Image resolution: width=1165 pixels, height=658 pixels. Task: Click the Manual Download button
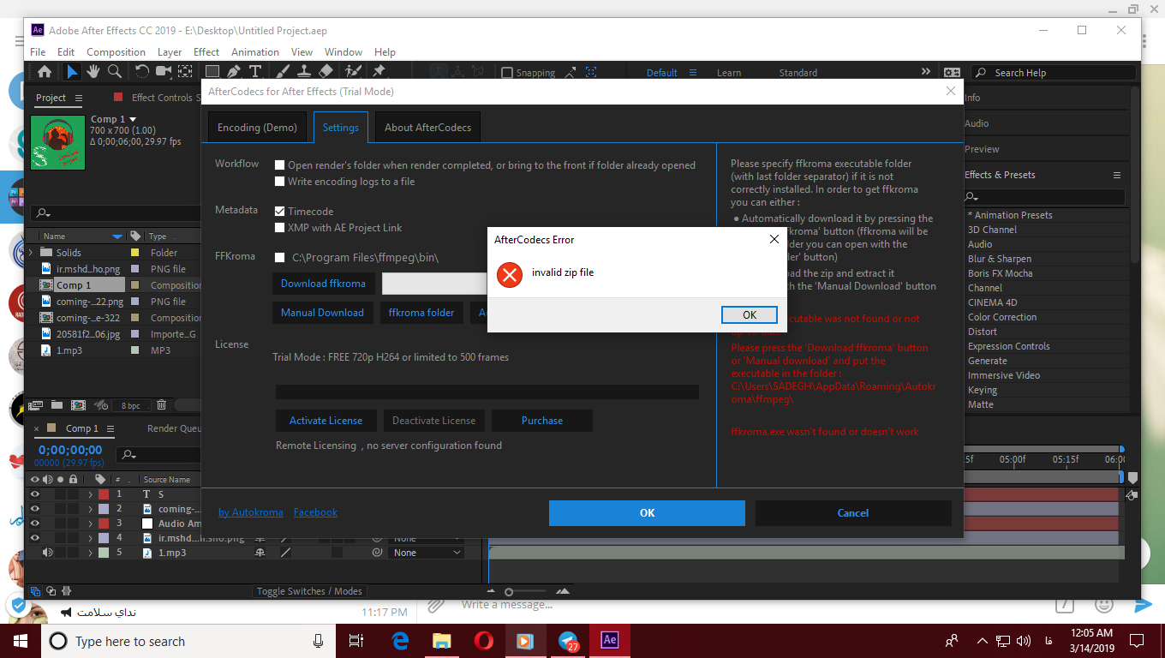coord(322,313)
